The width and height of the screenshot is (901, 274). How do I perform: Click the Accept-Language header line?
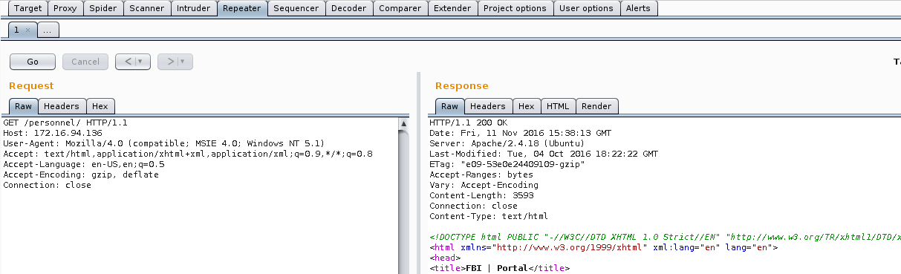[84, 164]
